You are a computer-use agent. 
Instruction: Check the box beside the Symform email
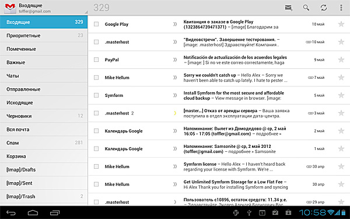(96, 95)
